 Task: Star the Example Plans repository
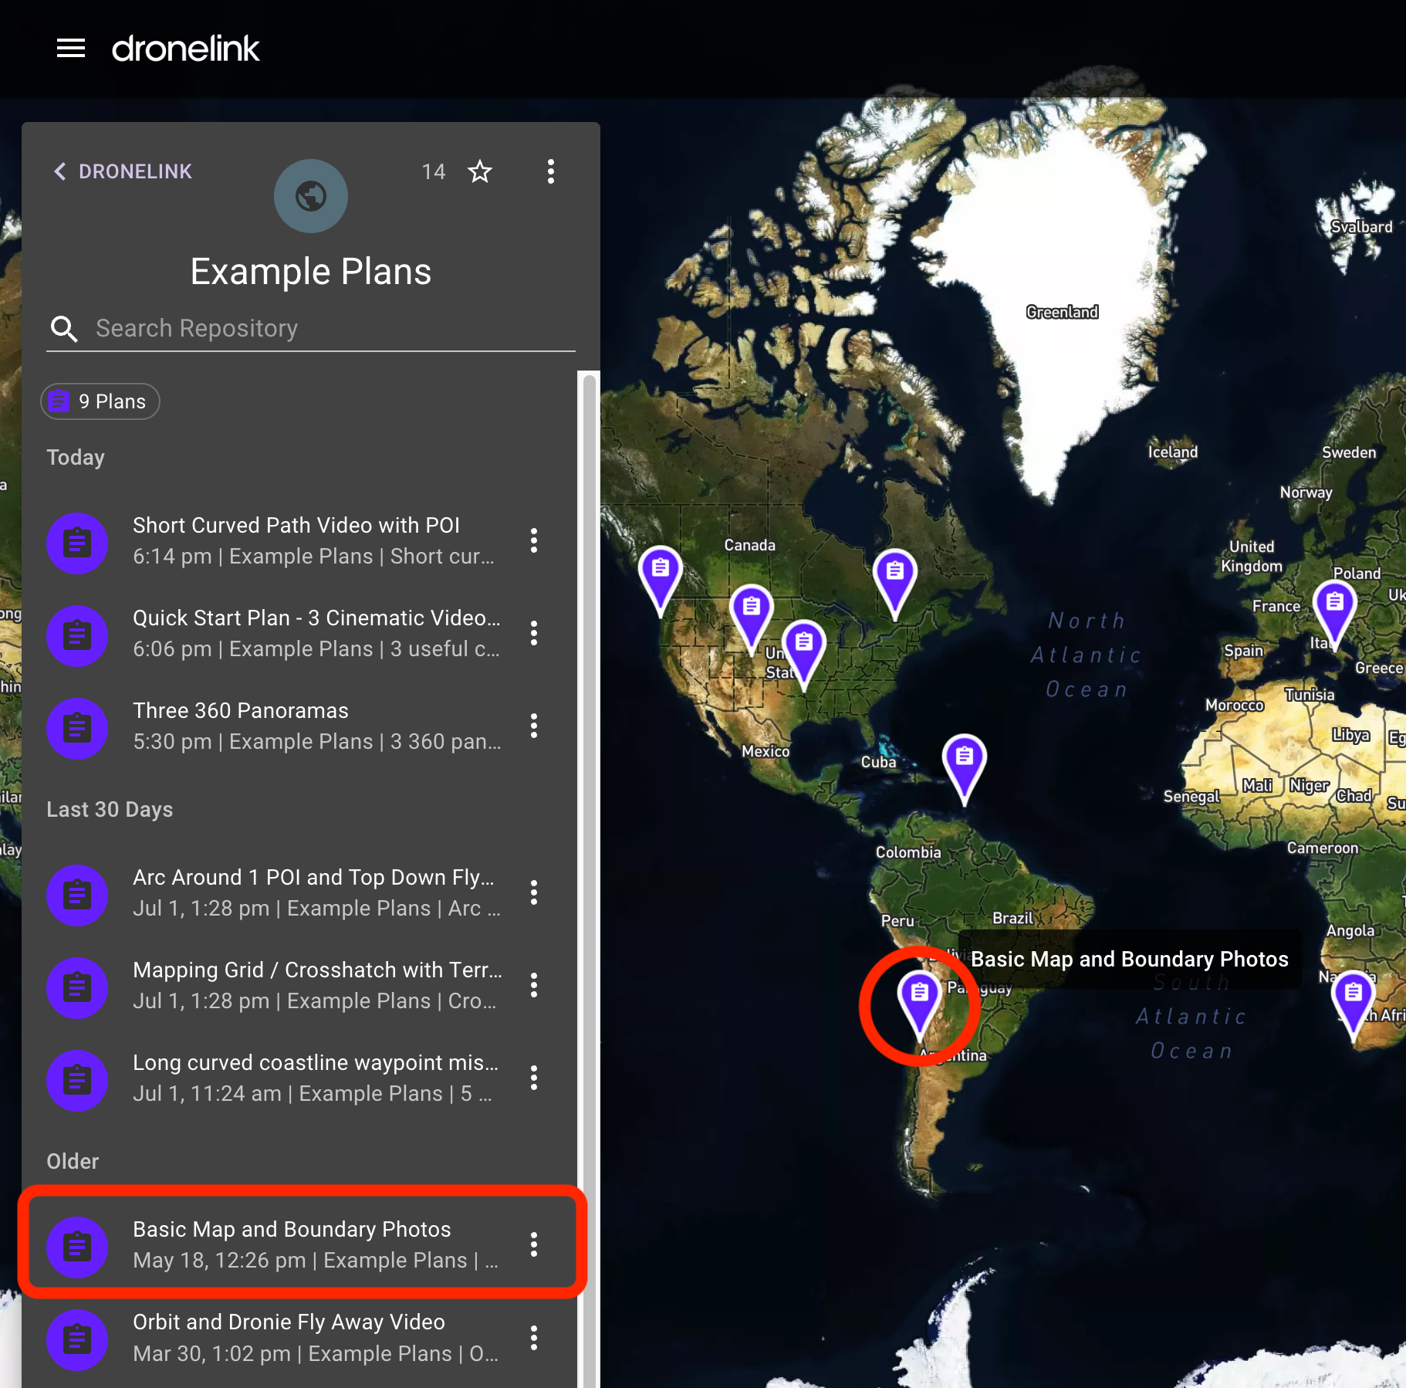(480, 171)
